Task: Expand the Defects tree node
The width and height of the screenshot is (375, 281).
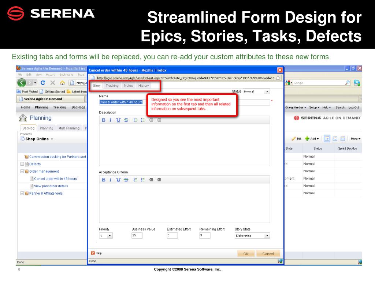Action: tap(22, 164)
